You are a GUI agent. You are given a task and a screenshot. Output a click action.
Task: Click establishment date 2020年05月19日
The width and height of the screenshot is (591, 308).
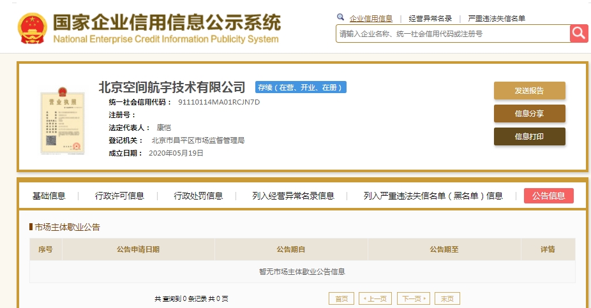(x=176, y=153)
